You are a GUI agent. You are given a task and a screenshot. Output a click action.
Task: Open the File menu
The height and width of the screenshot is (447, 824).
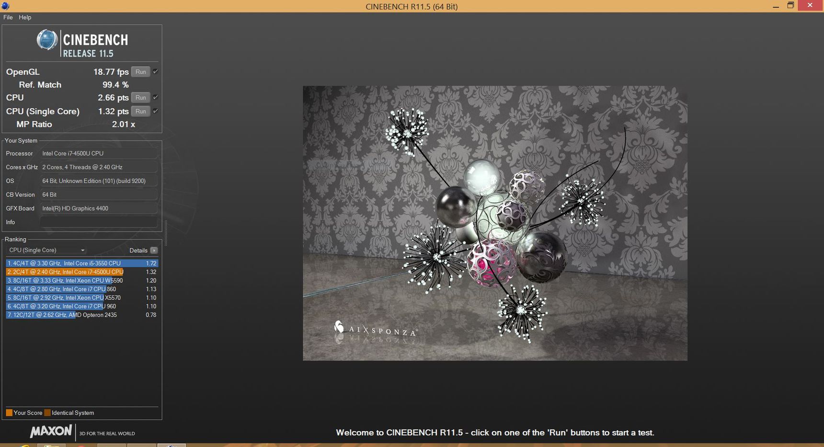(x=8, y=17)
